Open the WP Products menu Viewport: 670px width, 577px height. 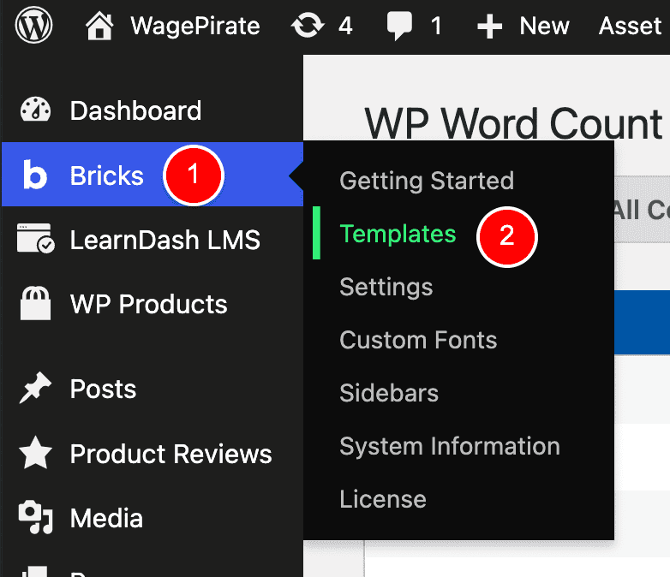tap(149, 304)
